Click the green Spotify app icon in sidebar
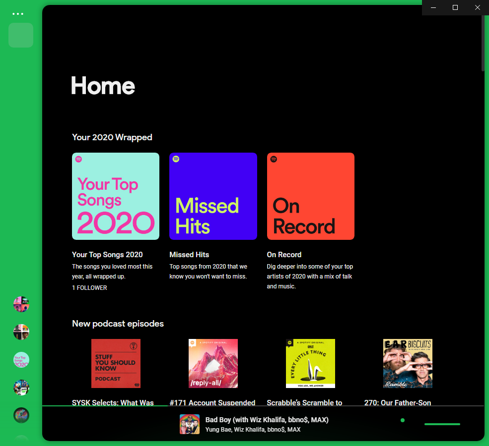The width and height of the screenshot is (489, 446). coord(21,35)
